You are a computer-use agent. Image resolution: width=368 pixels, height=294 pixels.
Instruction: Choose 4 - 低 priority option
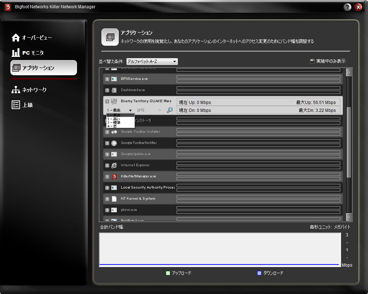pos(121,126)
